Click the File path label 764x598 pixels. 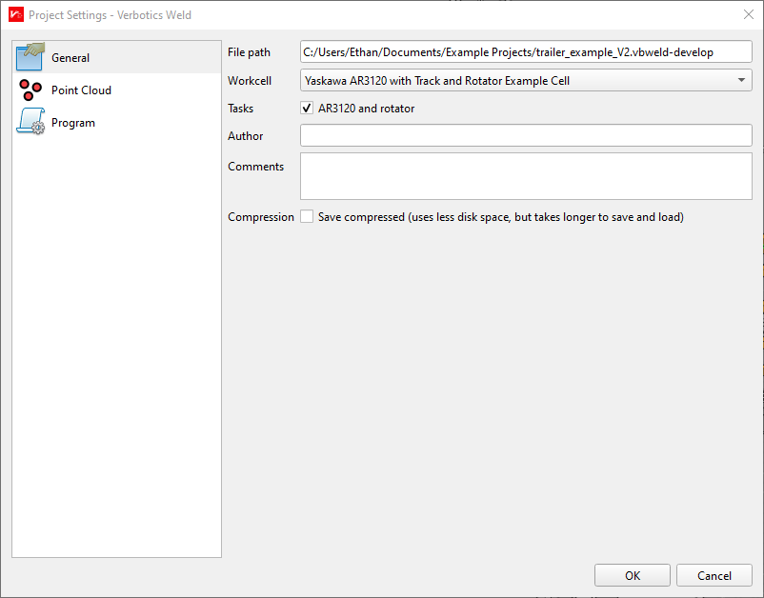[249, 52]
